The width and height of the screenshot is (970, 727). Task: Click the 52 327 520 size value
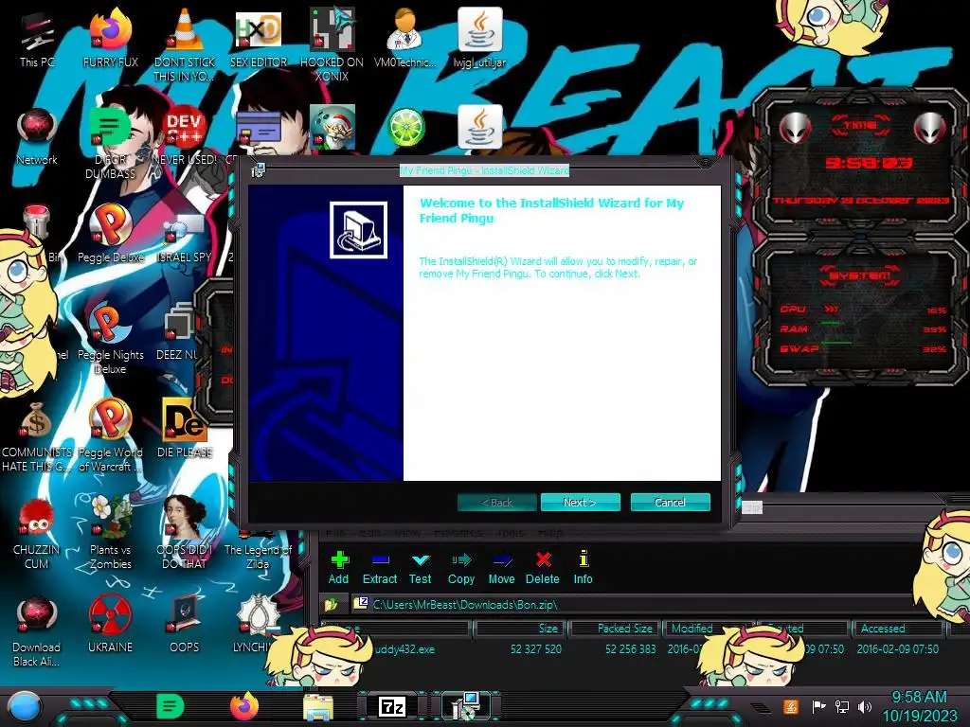(536, 649)
